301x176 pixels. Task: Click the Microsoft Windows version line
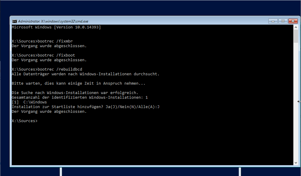56,27
